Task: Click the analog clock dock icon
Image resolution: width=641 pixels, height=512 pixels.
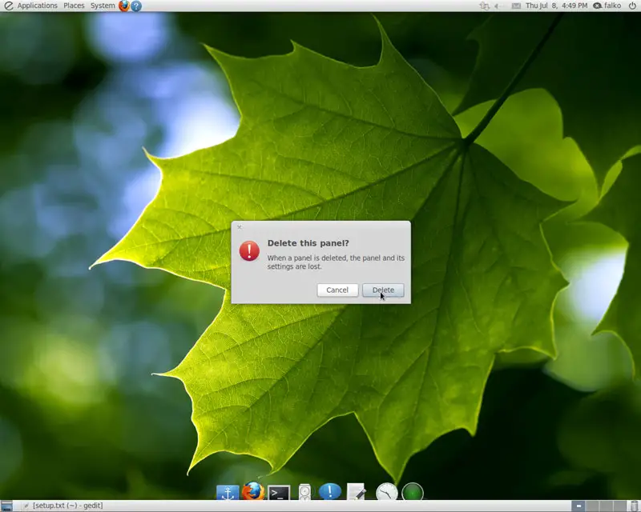Action: pyautogui.click(x=386, y=491)
